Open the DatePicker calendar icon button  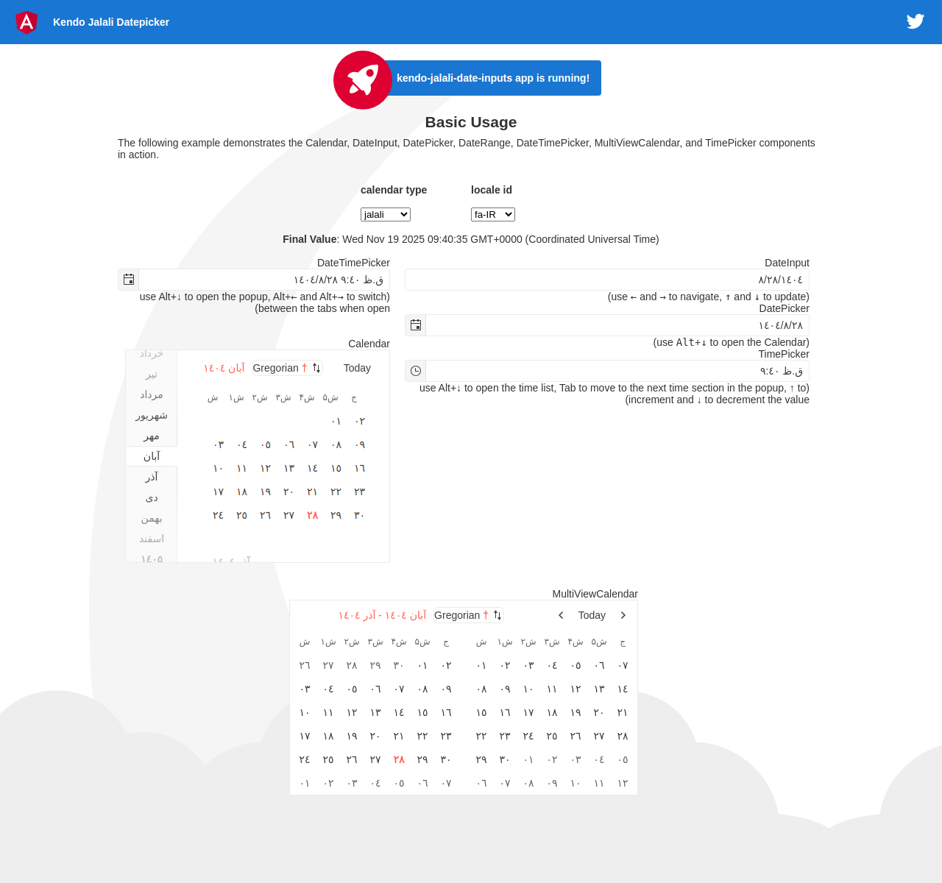(416, 325)
